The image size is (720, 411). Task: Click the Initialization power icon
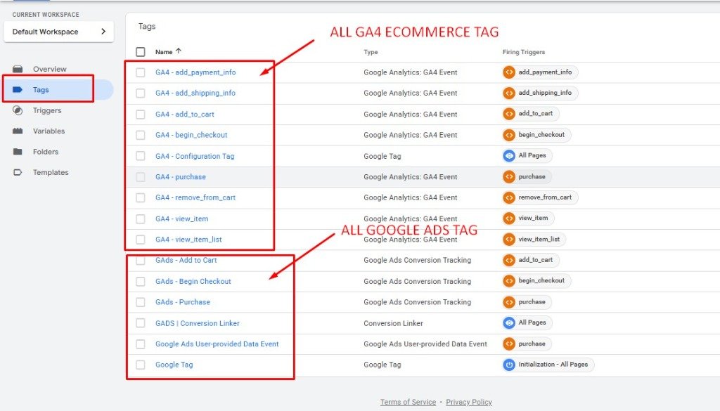click(x=509, y=365)
